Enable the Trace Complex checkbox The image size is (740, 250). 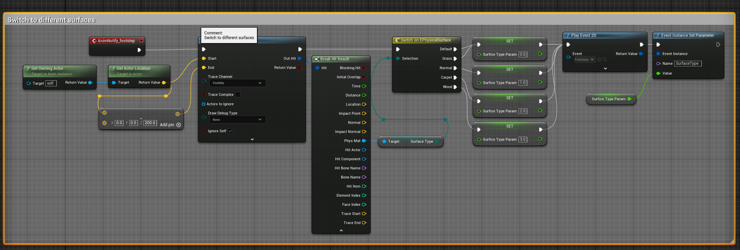238,95
